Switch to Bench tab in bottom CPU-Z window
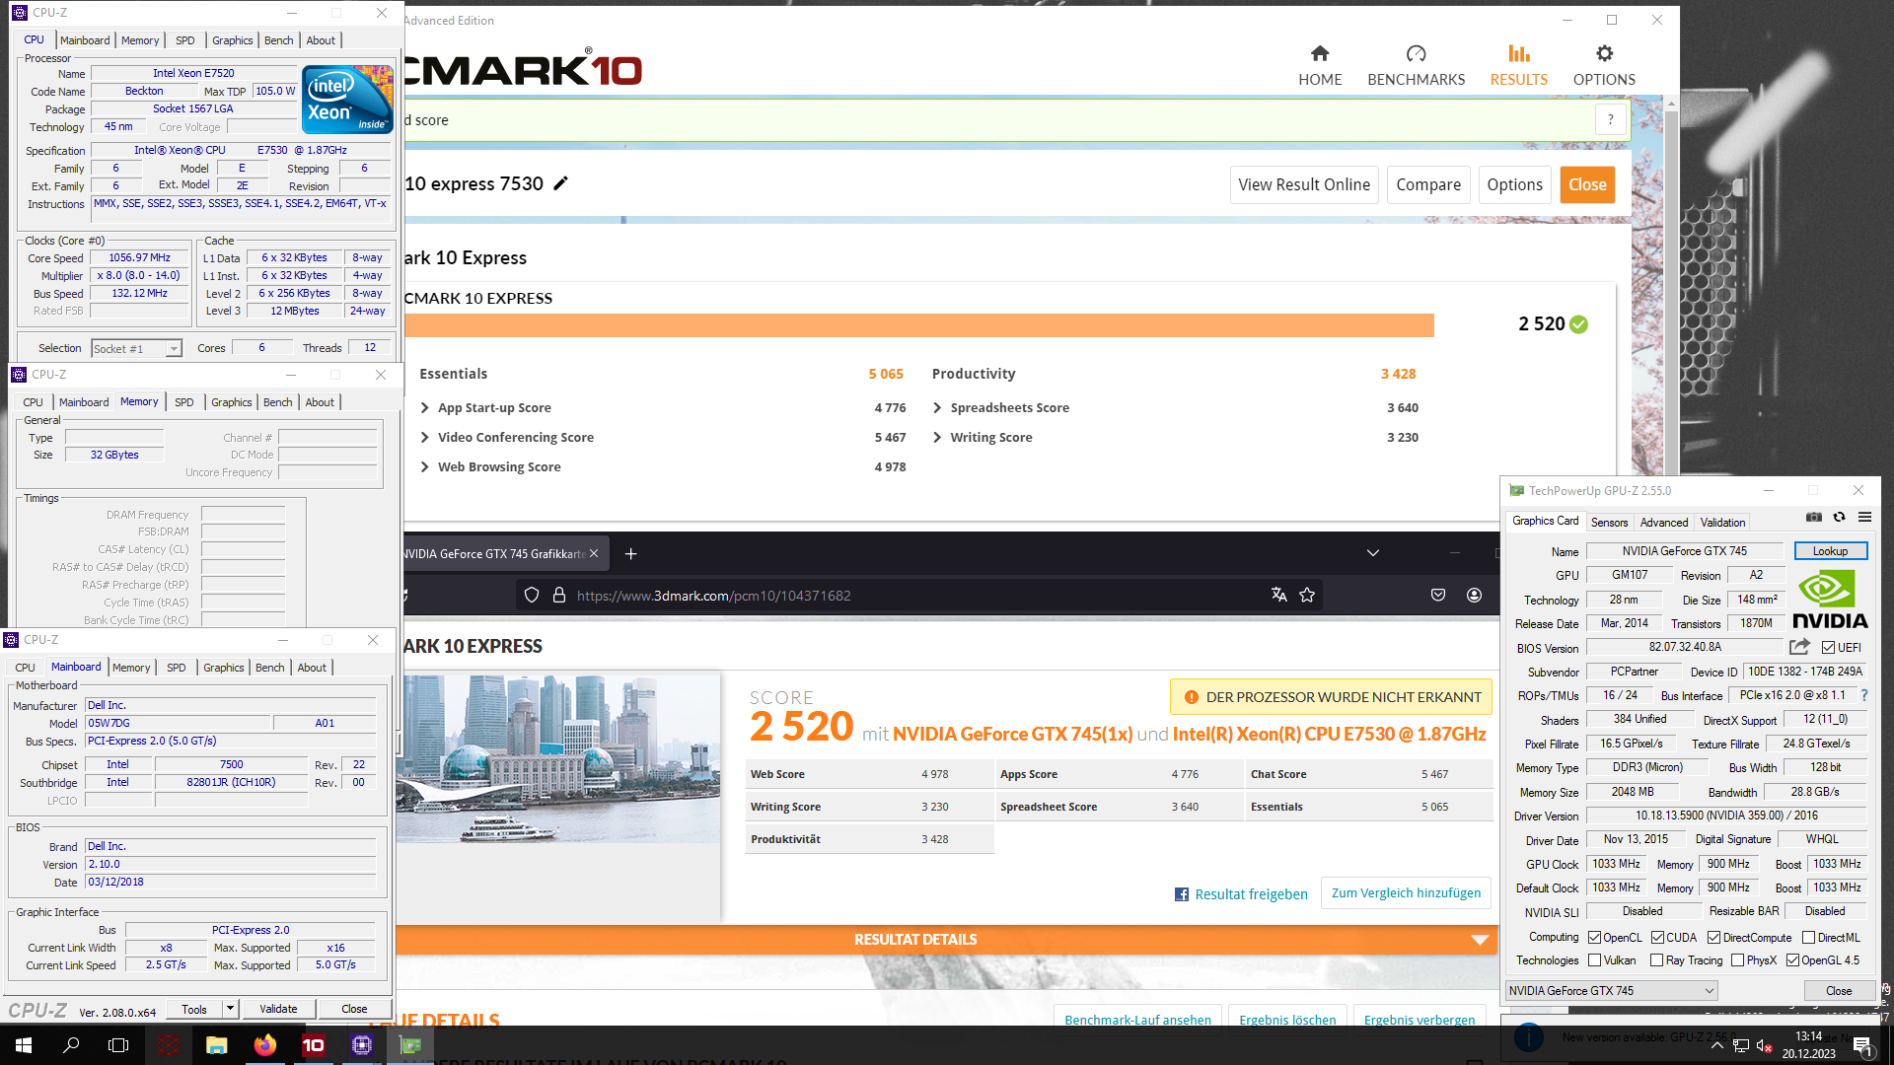 (269, 668)
